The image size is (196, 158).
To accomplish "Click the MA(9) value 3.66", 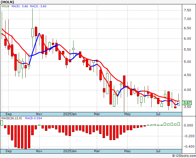I will coord(25,6).
